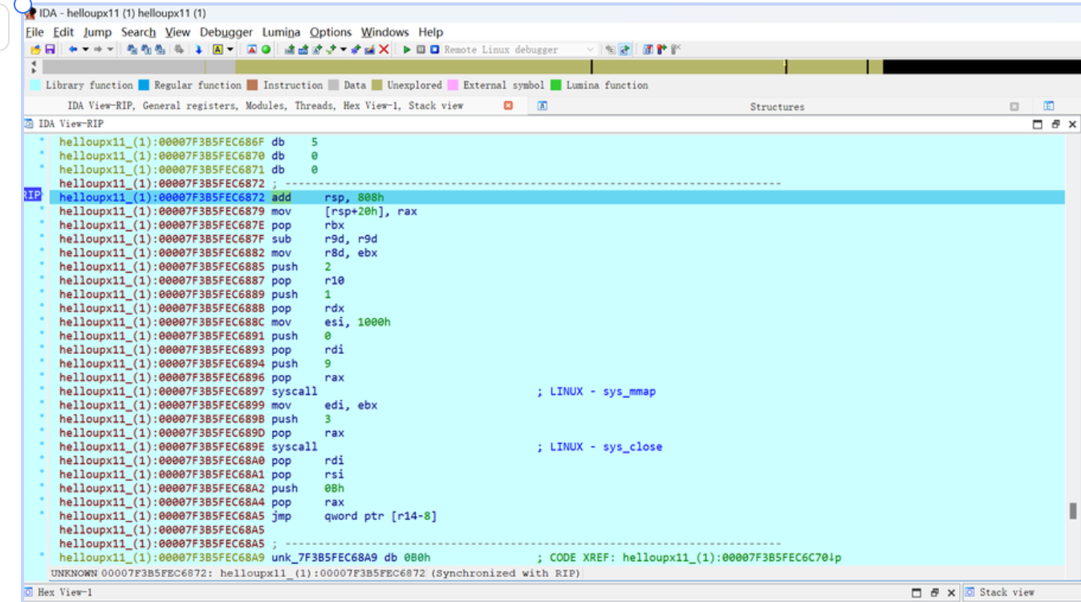Start process with green play icon

407,50
